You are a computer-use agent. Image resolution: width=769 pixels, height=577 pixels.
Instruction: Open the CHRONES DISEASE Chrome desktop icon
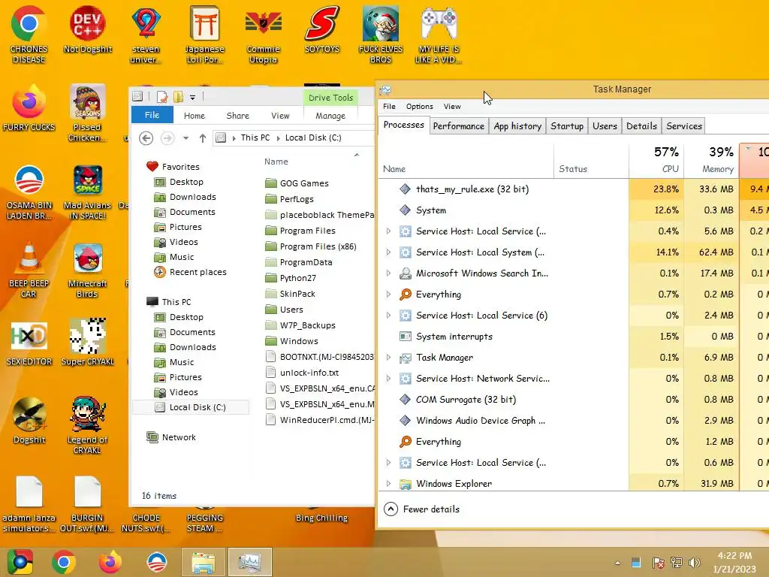pyautogui.click(x=29, y=35)
